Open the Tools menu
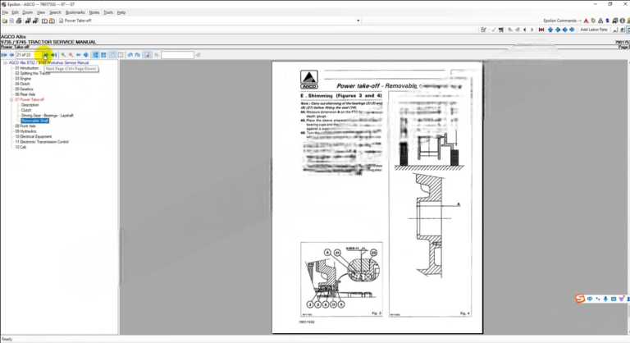The width and height of the screenshot is (630, 343). pos(108,12)
